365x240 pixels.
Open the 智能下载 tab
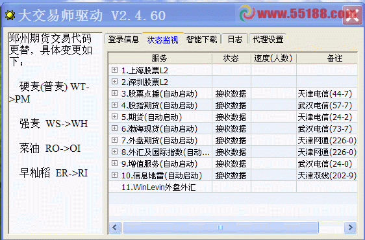click(201, 39)
